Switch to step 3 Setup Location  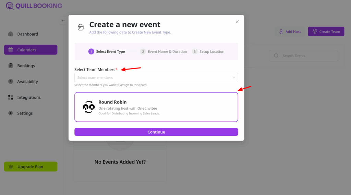click(208, 52)
